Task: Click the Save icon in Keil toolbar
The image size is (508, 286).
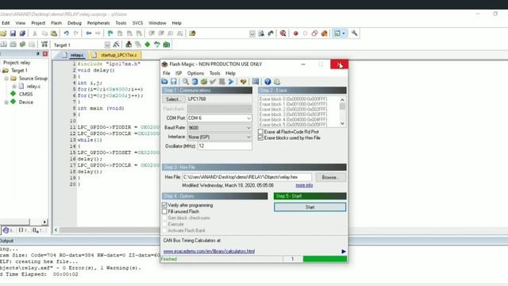Action: click(13, 33)
